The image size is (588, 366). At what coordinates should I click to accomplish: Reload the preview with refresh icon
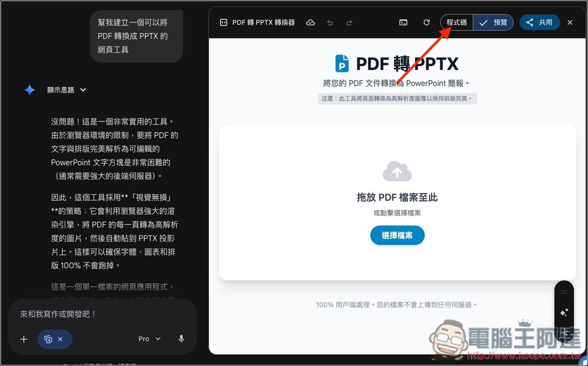pos(426,22)
